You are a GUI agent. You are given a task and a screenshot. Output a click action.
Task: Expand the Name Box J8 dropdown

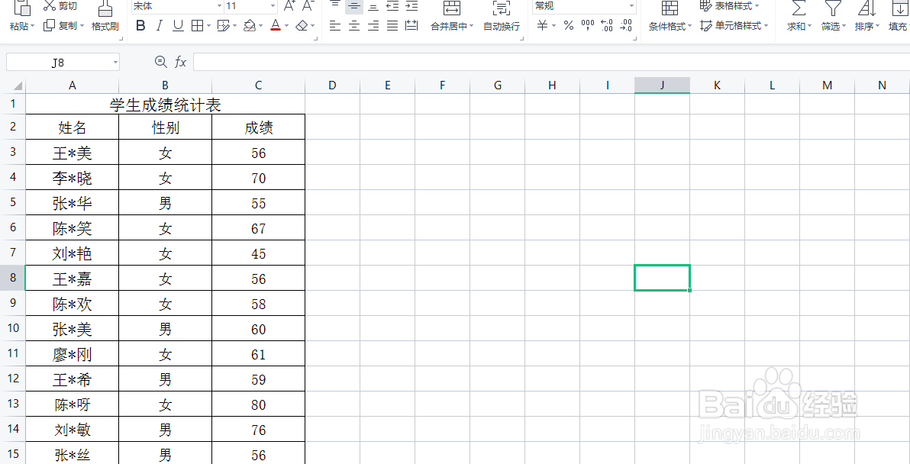click(x=115, y=62)
